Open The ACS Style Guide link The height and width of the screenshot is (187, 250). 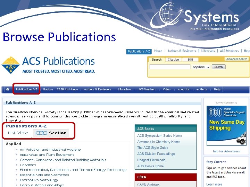coord(152,148)
